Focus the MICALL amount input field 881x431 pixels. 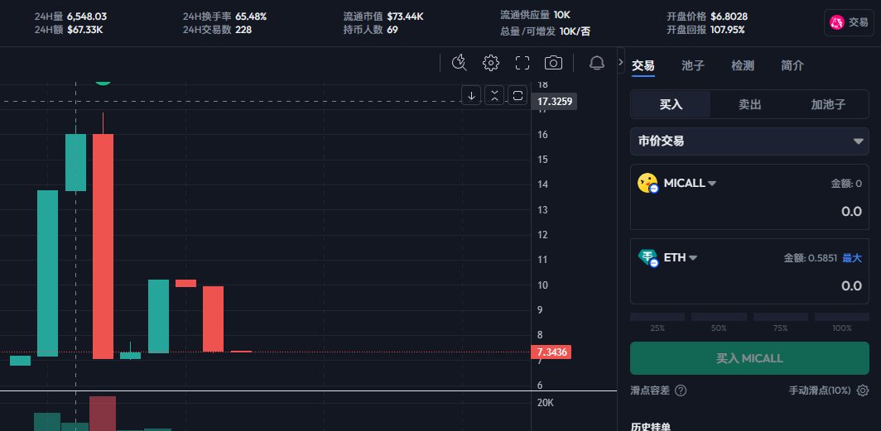coord(749,212)
